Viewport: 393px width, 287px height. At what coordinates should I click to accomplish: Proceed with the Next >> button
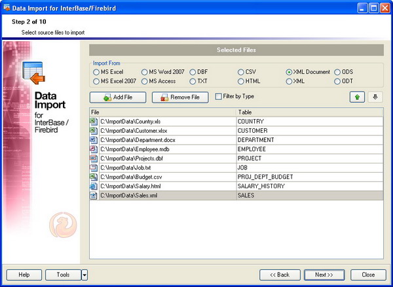pyautogui.click(x=324, y=275)
